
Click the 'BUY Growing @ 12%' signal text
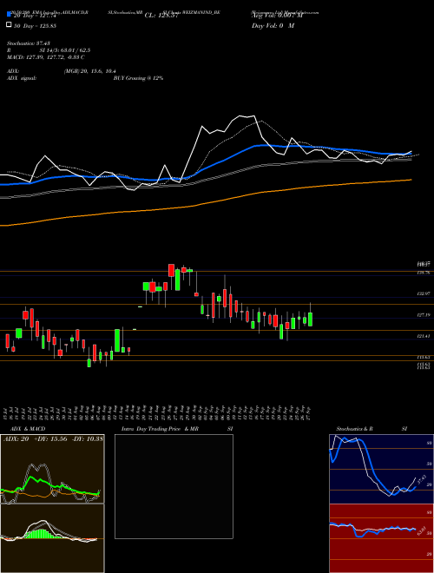click(x=138, y=78)
